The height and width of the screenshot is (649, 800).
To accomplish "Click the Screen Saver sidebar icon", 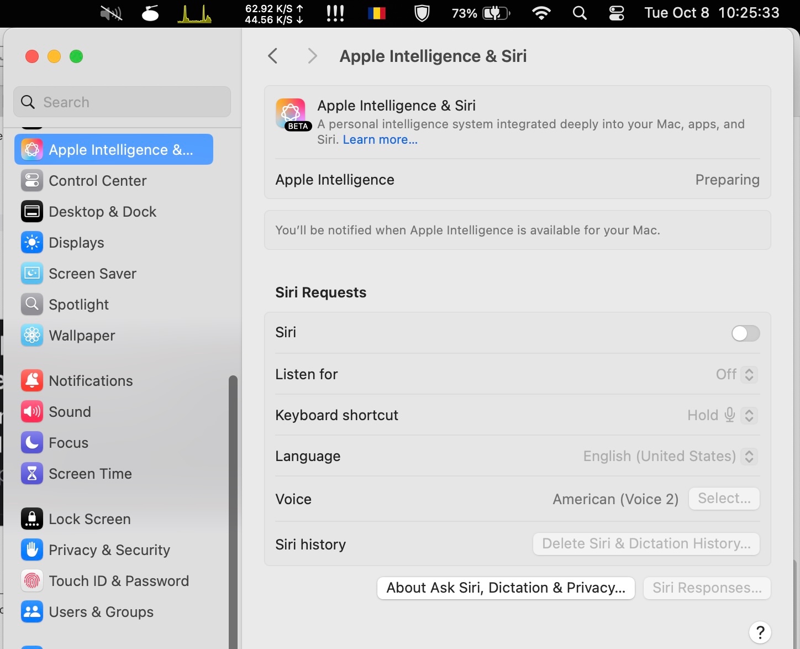I will coord(32,273).
